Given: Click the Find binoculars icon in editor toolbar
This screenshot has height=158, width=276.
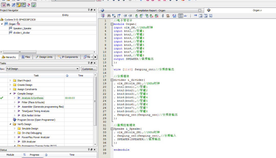Looking at the screenshot, I should 109,16.
